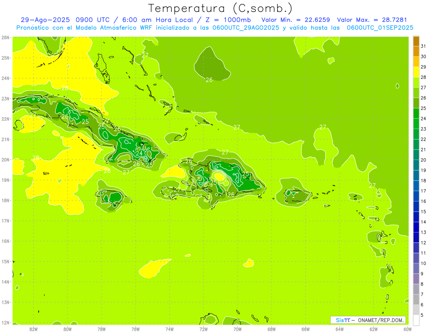Click the "21N" latitude label

click(x=5, y=139)
